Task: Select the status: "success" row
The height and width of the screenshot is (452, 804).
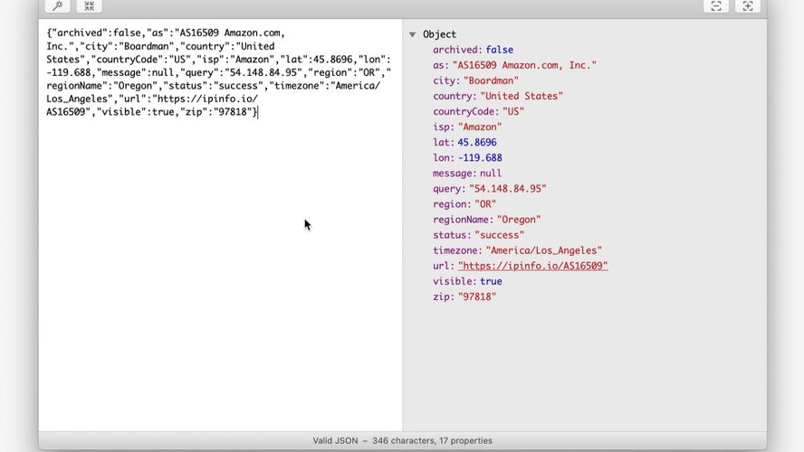Action: [x=478, y=234]
